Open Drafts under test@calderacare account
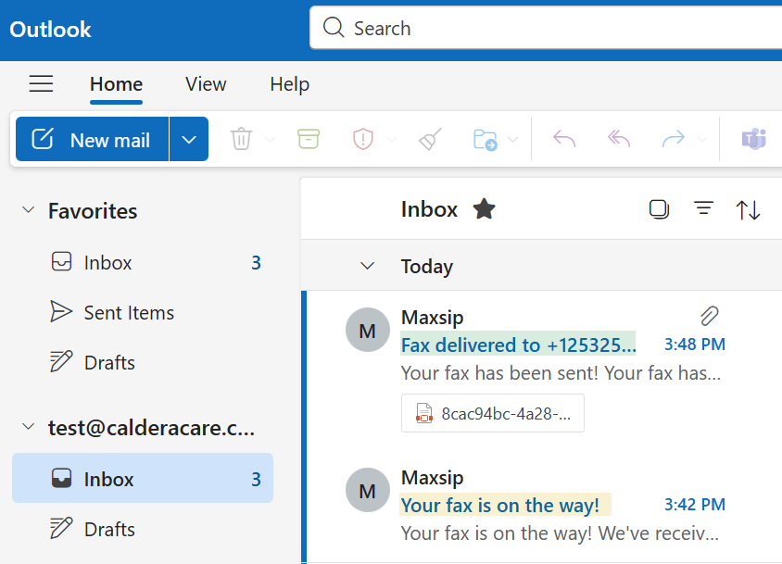Screen dimensions: 782x564 pyautogui.click(x=143, y=529)
